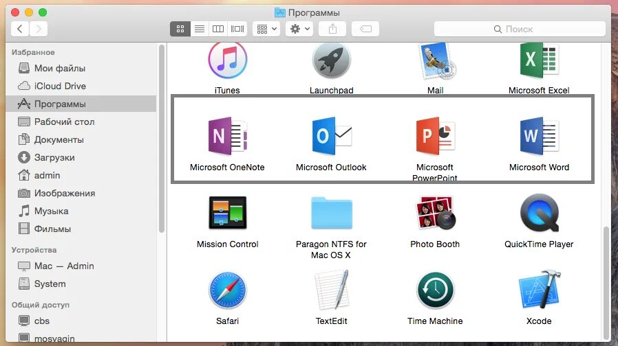Open Изображения in the sidebar
The width and height of the screenshot is (618, 346).
click(x=81, y=193)
